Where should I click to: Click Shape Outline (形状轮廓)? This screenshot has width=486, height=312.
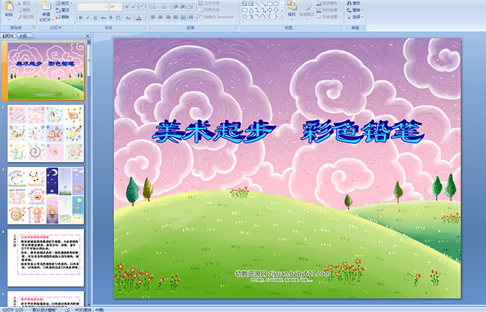pyautogui.click(x=327, y=10)
